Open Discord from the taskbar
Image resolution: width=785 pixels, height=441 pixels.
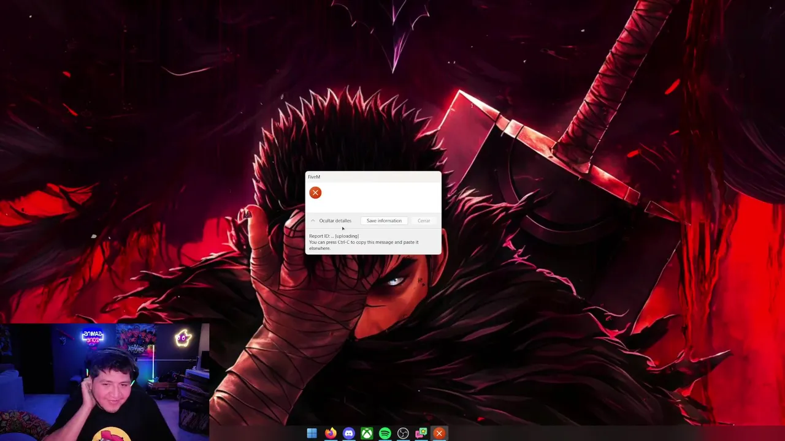click(348, 434)
